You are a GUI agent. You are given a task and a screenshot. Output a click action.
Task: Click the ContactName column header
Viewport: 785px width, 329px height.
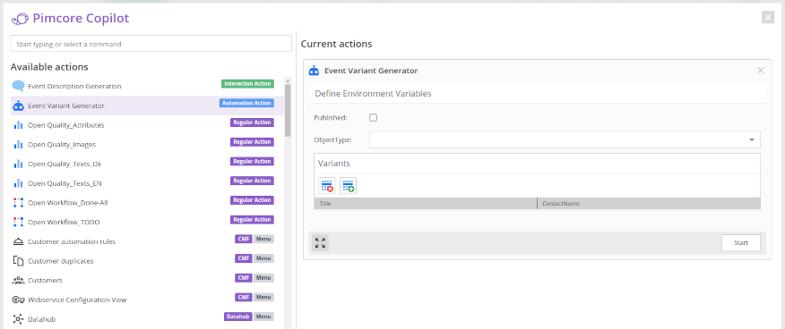pos(649,204)
